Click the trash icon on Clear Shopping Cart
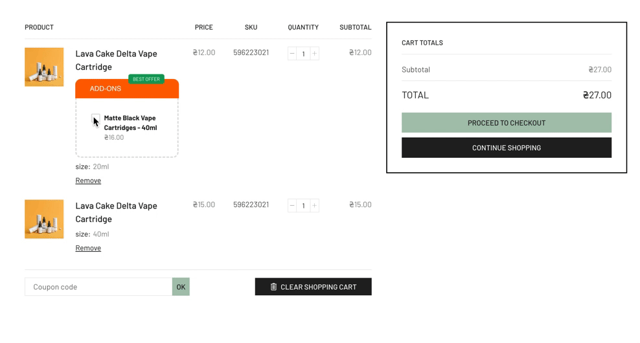Screen dimensions: 640x343 click(273, 287)
